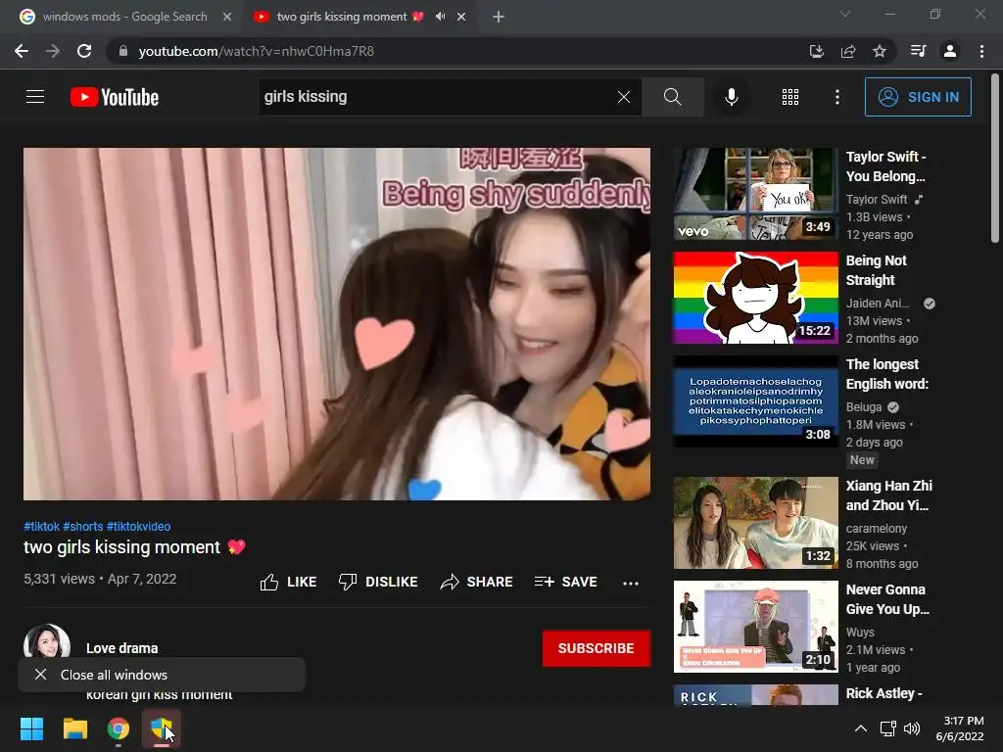
Task: Click the shield app icon in the taskbar
Action: [x=162, y=728]
